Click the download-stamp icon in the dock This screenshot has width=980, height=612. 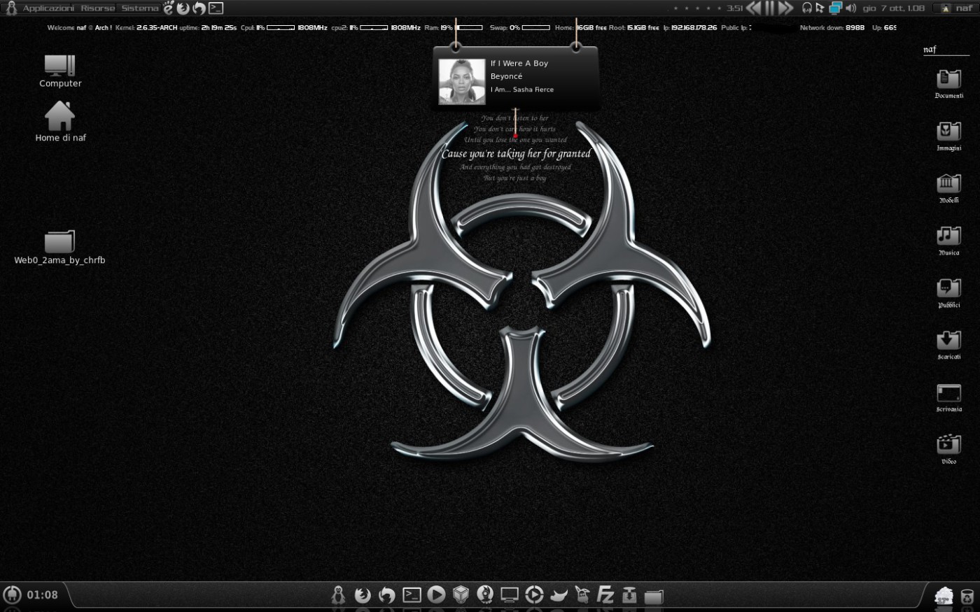tap(629, 595)
